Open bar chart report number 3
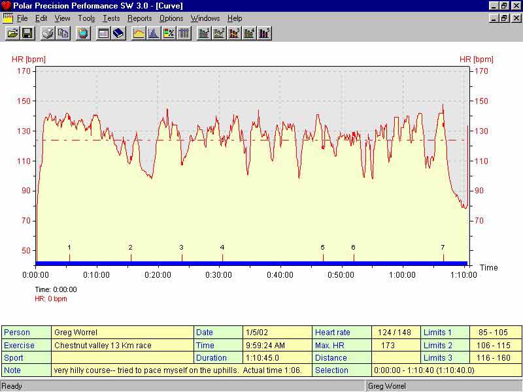The height and width of the screenshot is (392, 523). point(234,33)
